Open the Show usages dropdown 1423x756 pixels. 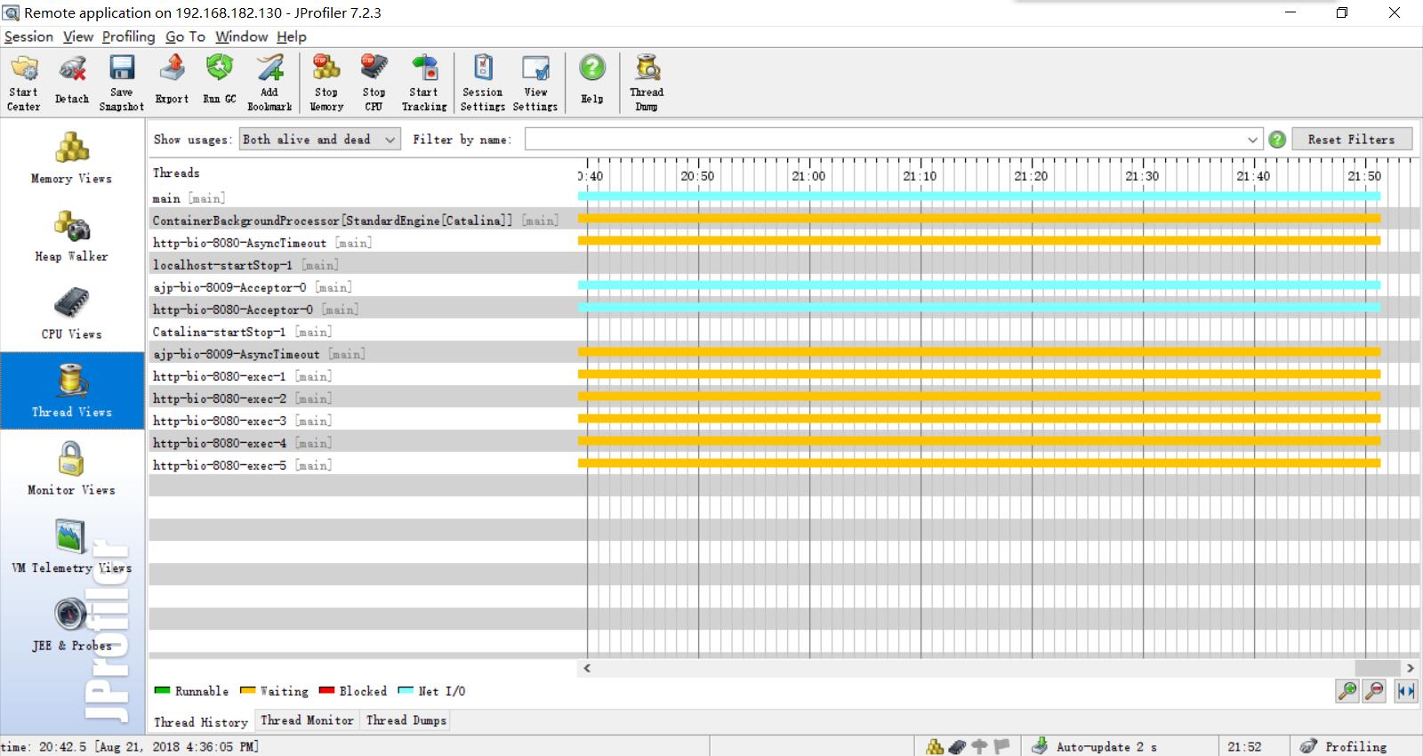[320, 140]
